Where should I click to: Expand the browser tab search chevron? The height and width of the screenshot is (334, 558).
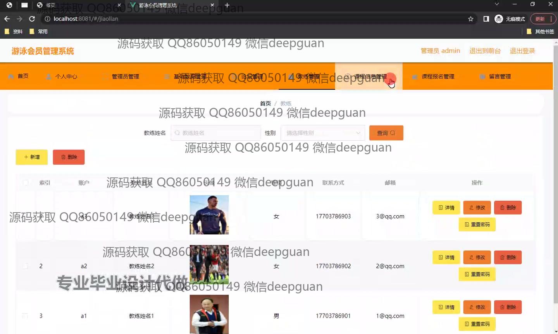[497, 4]
